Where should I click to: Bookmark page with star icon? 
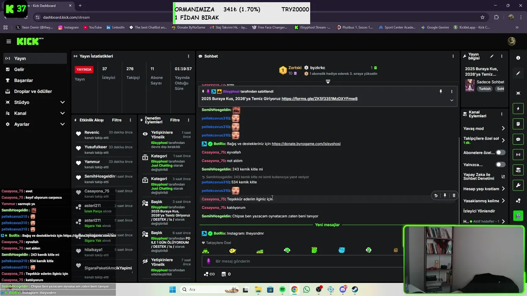pos(482,17)
